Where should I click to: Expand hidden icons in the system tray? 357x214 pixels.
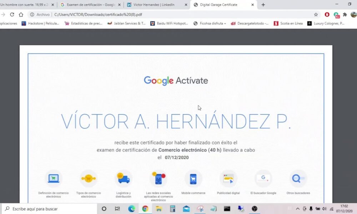coord(298,209)
